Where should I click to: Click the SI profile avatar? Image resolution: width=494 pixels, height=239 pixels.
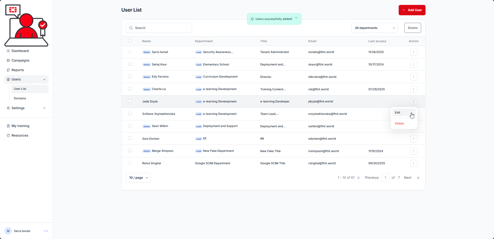[x=8, y=231]
